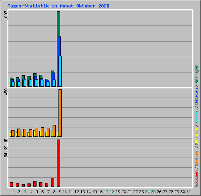The height and width of the screenshot is (196, 201).
Task: Click day label '14' on x-axis
Action: click(88, 192)
